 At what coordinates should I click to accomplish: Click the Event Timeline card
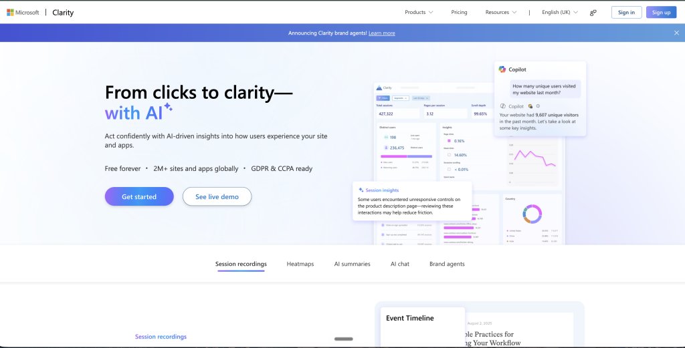tap(423, 327)
